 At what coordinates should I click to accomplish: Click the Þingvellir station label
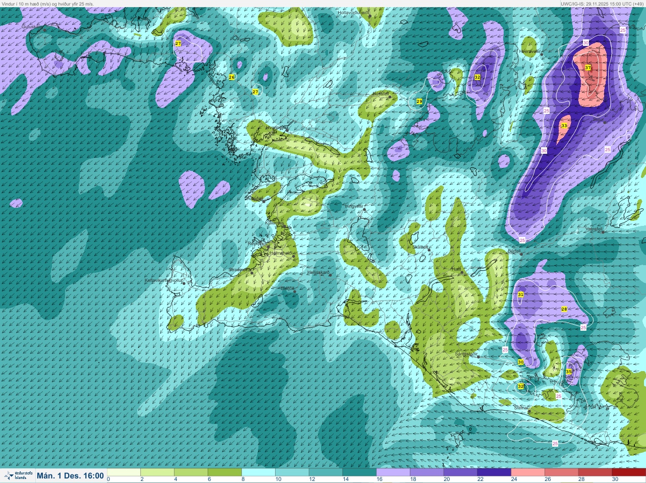(353, 206)
